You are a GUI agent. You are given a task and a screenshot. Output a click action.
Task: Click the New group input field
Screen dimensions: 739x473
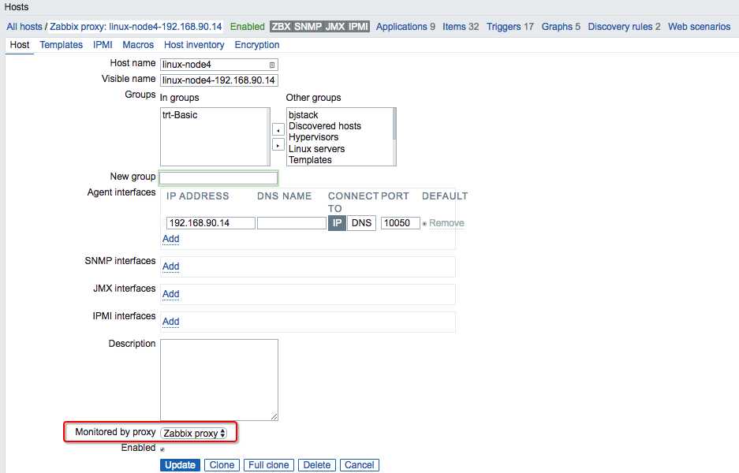point(218,177)
